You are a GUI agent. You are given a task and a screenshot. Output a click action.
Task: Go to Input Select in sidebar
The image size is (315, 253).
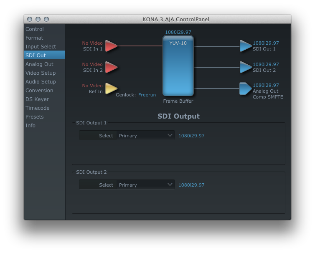(x=45, y=47)
